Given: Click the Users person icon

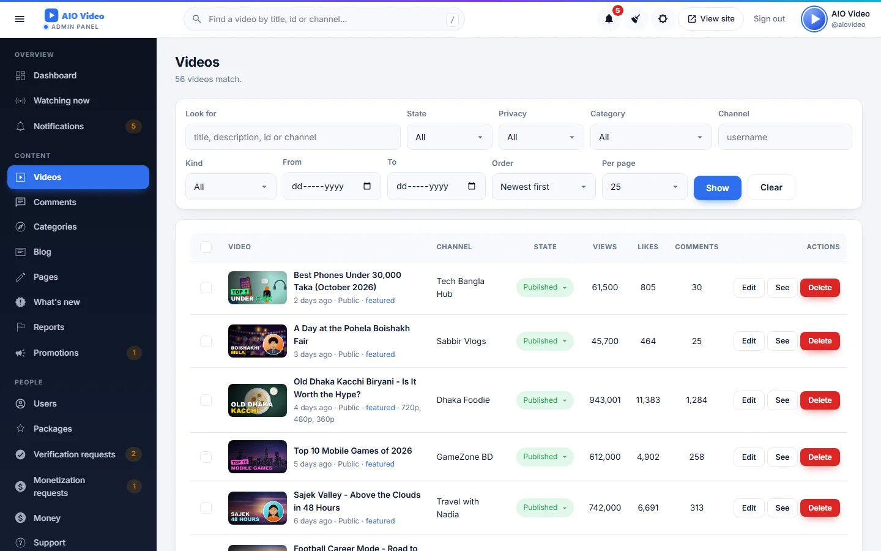Looking at the screenshot, I should (x=21, y=403).
